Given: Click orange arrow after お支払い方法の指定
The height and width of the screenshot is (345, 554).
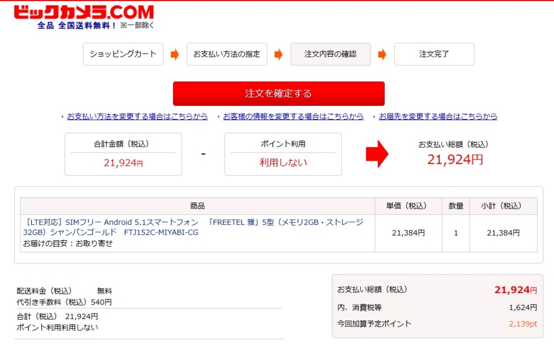Looking at the screenshot, I should pyautogui.click(x=279, y=55).
